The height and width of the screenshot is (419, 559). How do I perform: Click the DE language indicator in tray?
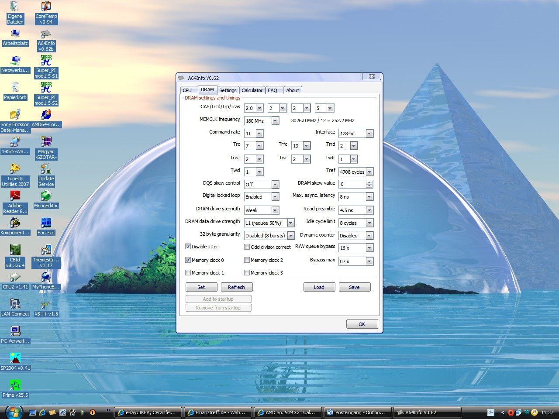pos(490,412)
